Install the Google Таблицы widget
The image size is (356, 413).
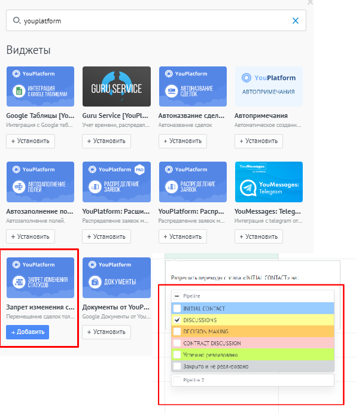(x=31, y=141)
